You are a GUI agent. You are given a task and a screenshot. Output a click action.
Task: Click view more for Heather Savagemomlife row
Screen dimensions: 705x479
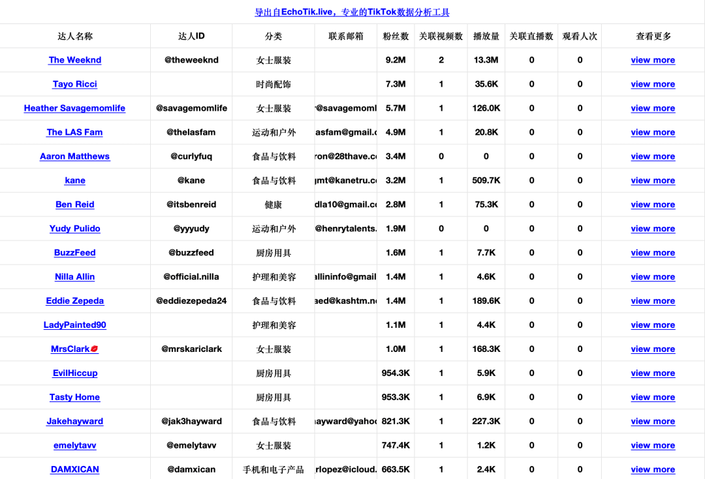click(x=653, y=108)
